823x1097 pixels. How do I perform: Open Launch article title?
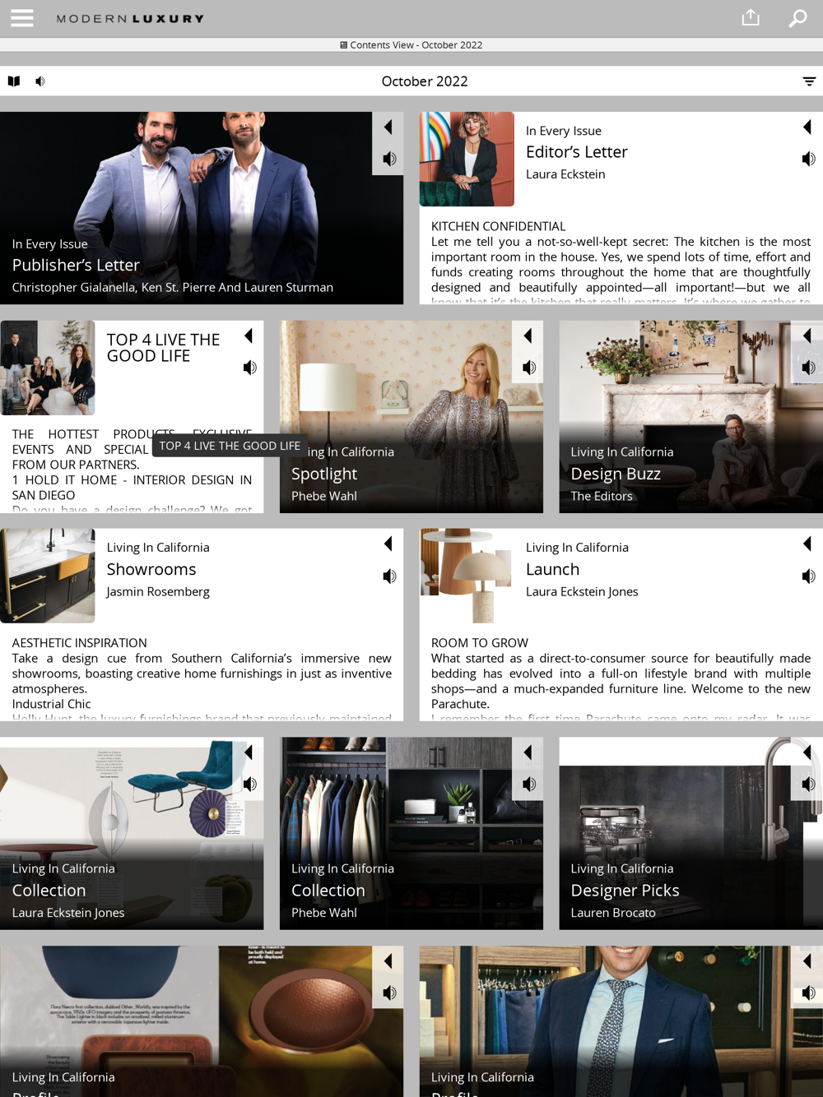pyautogui.click(x=553, y=570)
